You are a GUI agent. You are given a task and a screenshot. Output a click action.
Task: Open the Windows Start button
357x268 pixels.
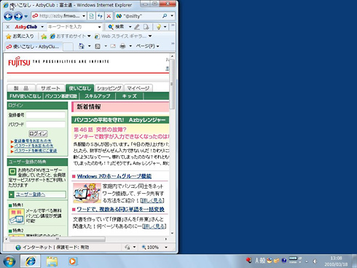tap(9, 261)
